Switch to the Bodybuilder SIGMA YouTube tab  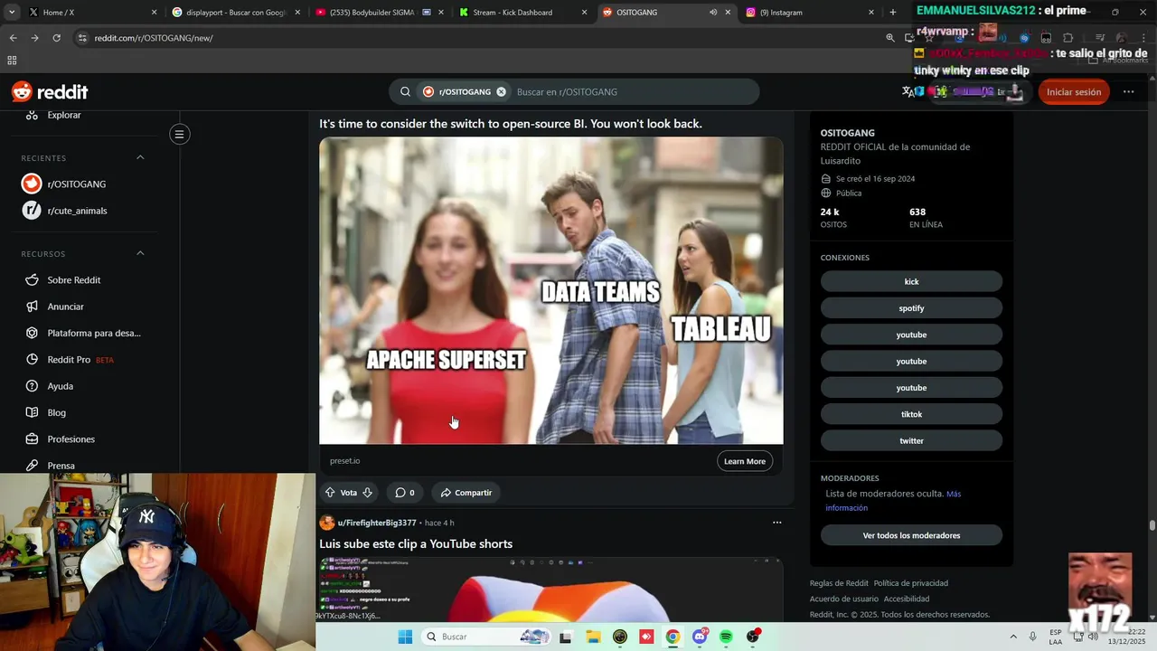(378, 13)
